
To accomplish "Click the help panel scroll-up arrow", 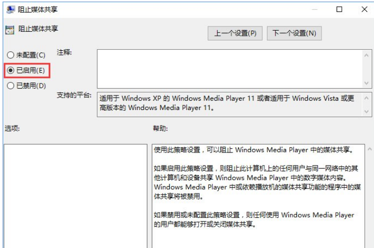I will coord(370,149).
